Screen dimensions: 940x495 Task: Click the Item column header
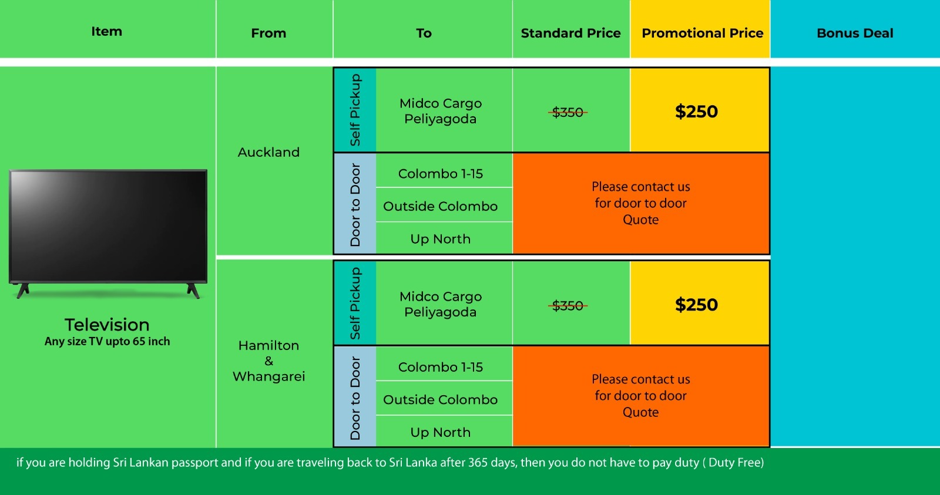pos(106,32)
